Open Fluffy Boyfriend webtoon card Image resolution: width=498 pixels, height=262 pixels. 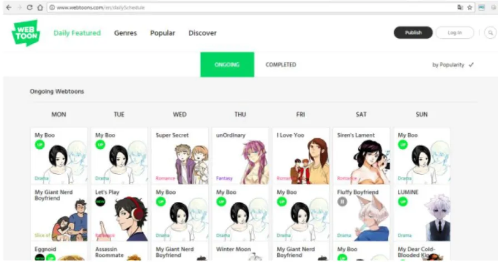click(x=361, y=213)
